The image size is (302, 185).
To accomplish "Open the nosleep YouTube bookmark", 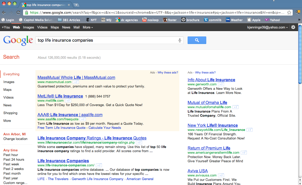I will pyautogui.click(x=150, y=20).
